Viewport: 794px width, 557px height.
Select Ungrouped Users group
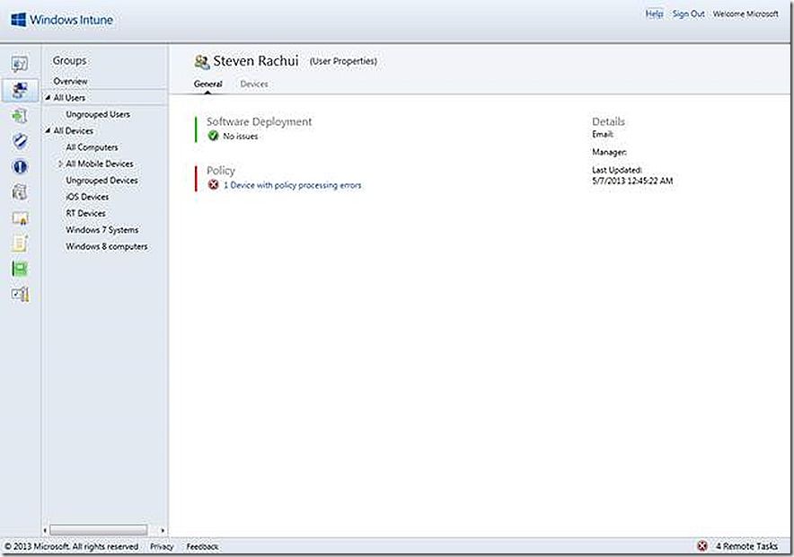coord(98,114)
